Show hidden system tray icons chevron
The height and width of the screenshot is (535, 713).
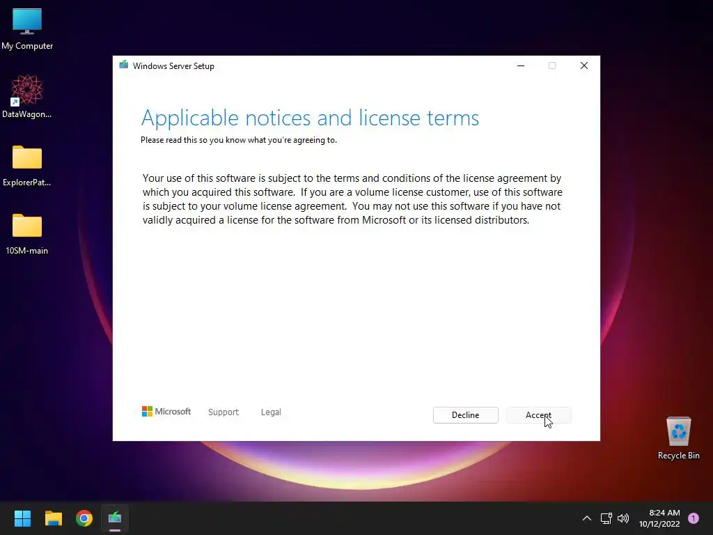pyautogui.click(x=586, y=518)
